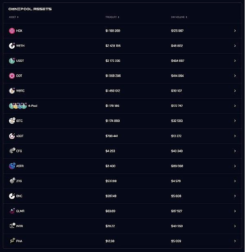Image resolution: width=245 pixels, height=252 pixels.
Task: Click the DOT token icon
Action: pos(12,76)
